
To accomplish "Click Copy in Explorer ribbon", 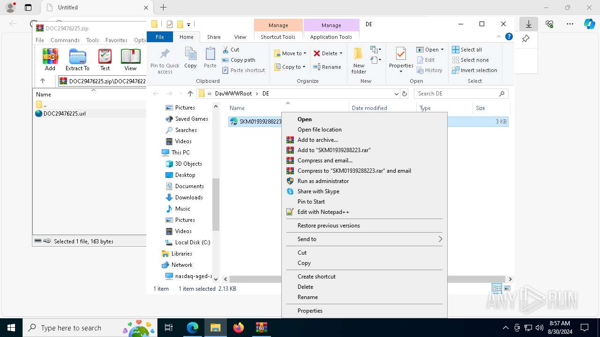I will [190, 58].
